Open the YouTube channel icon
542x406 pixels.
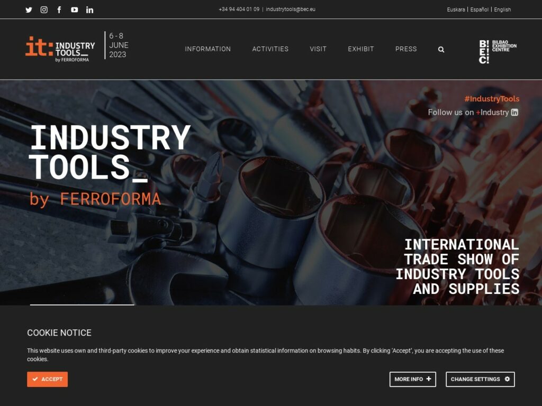[x=74, y=10]
